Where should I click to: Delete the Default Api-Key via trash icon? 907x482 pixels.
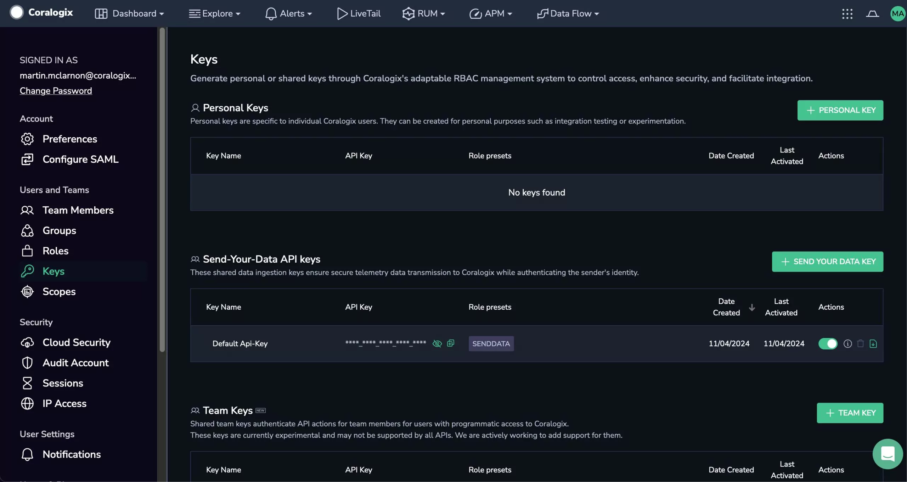pyautogui.click(x=860, y=344)
